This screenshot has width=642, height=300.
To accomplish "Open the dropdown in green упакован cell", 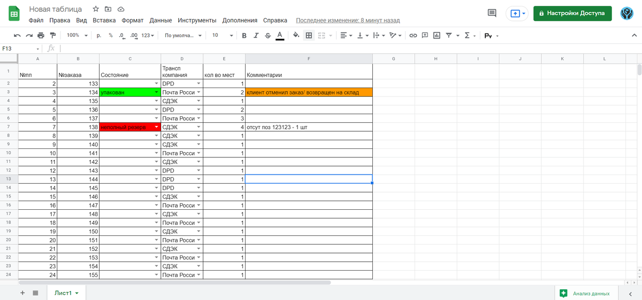I will coord(157,92).
